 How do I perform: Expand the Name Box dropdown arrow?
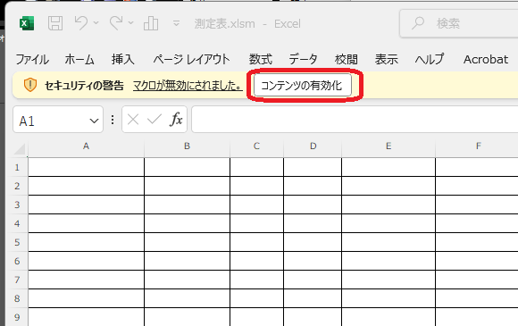[94, 121]
